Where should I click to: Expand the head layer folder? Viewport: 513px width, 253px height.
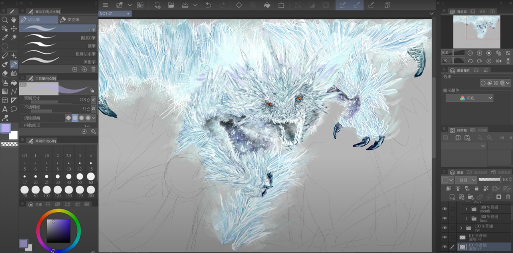pos(467,219)
